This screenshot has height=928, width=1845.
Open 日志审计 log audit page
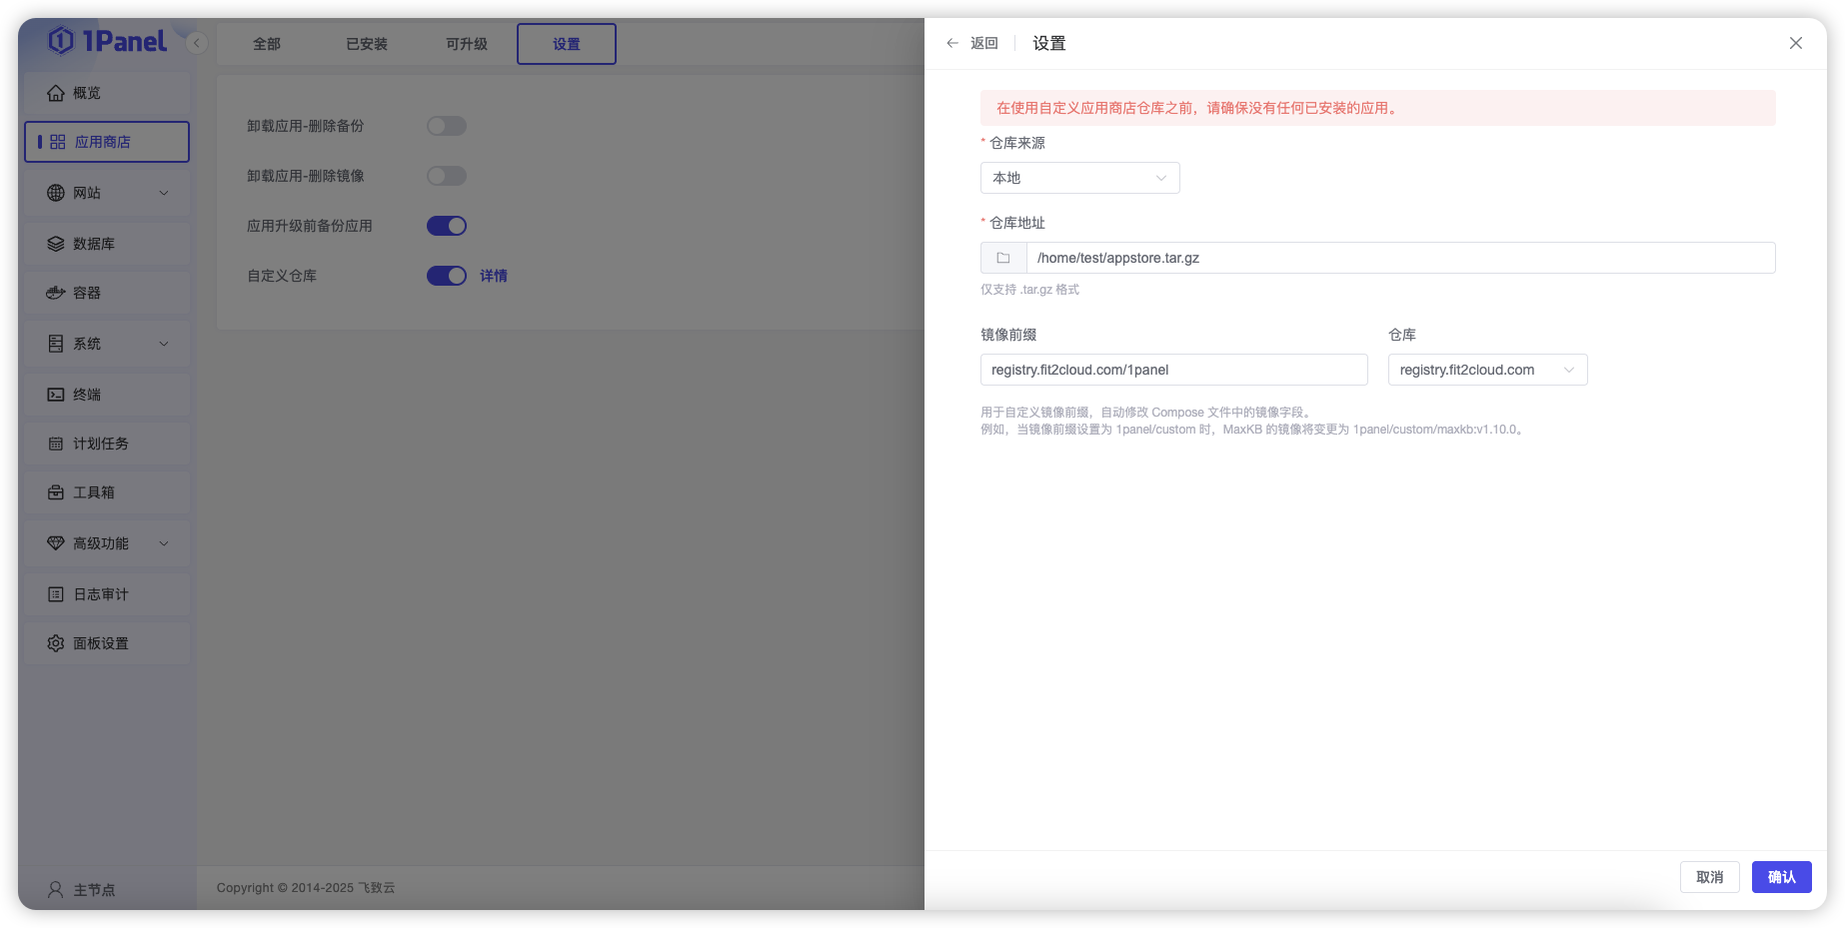(97, 593)
